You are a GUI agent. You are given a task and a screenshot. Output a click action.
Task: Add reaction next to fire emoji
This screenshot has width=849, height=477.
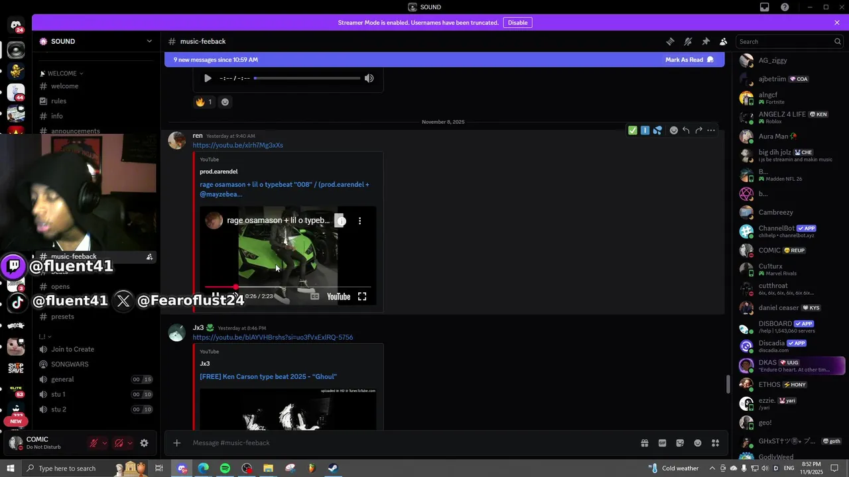[225, 101]
